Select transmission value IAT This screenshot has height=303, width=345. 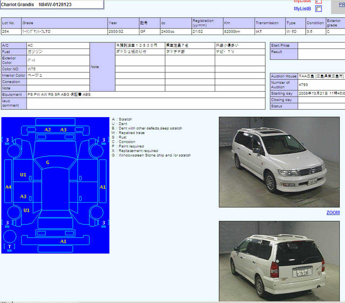(270, 32)
